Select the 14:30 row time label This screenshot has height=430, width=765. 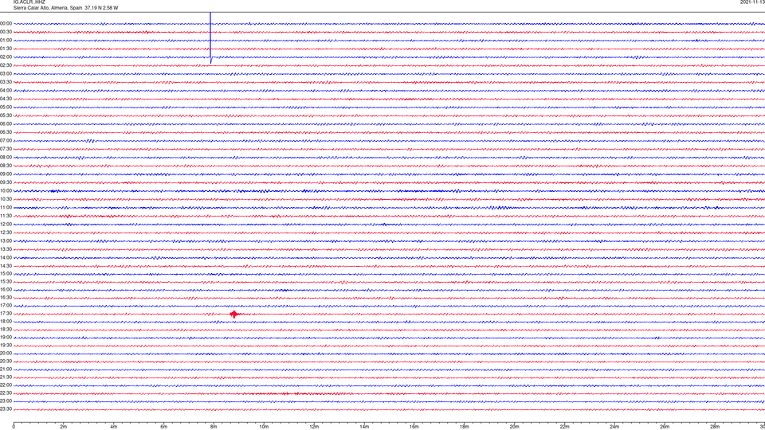[6, 266]
